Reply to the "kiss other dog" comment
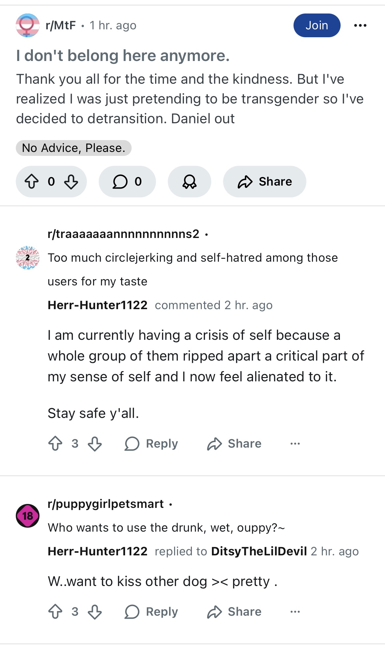 [151, 612]
